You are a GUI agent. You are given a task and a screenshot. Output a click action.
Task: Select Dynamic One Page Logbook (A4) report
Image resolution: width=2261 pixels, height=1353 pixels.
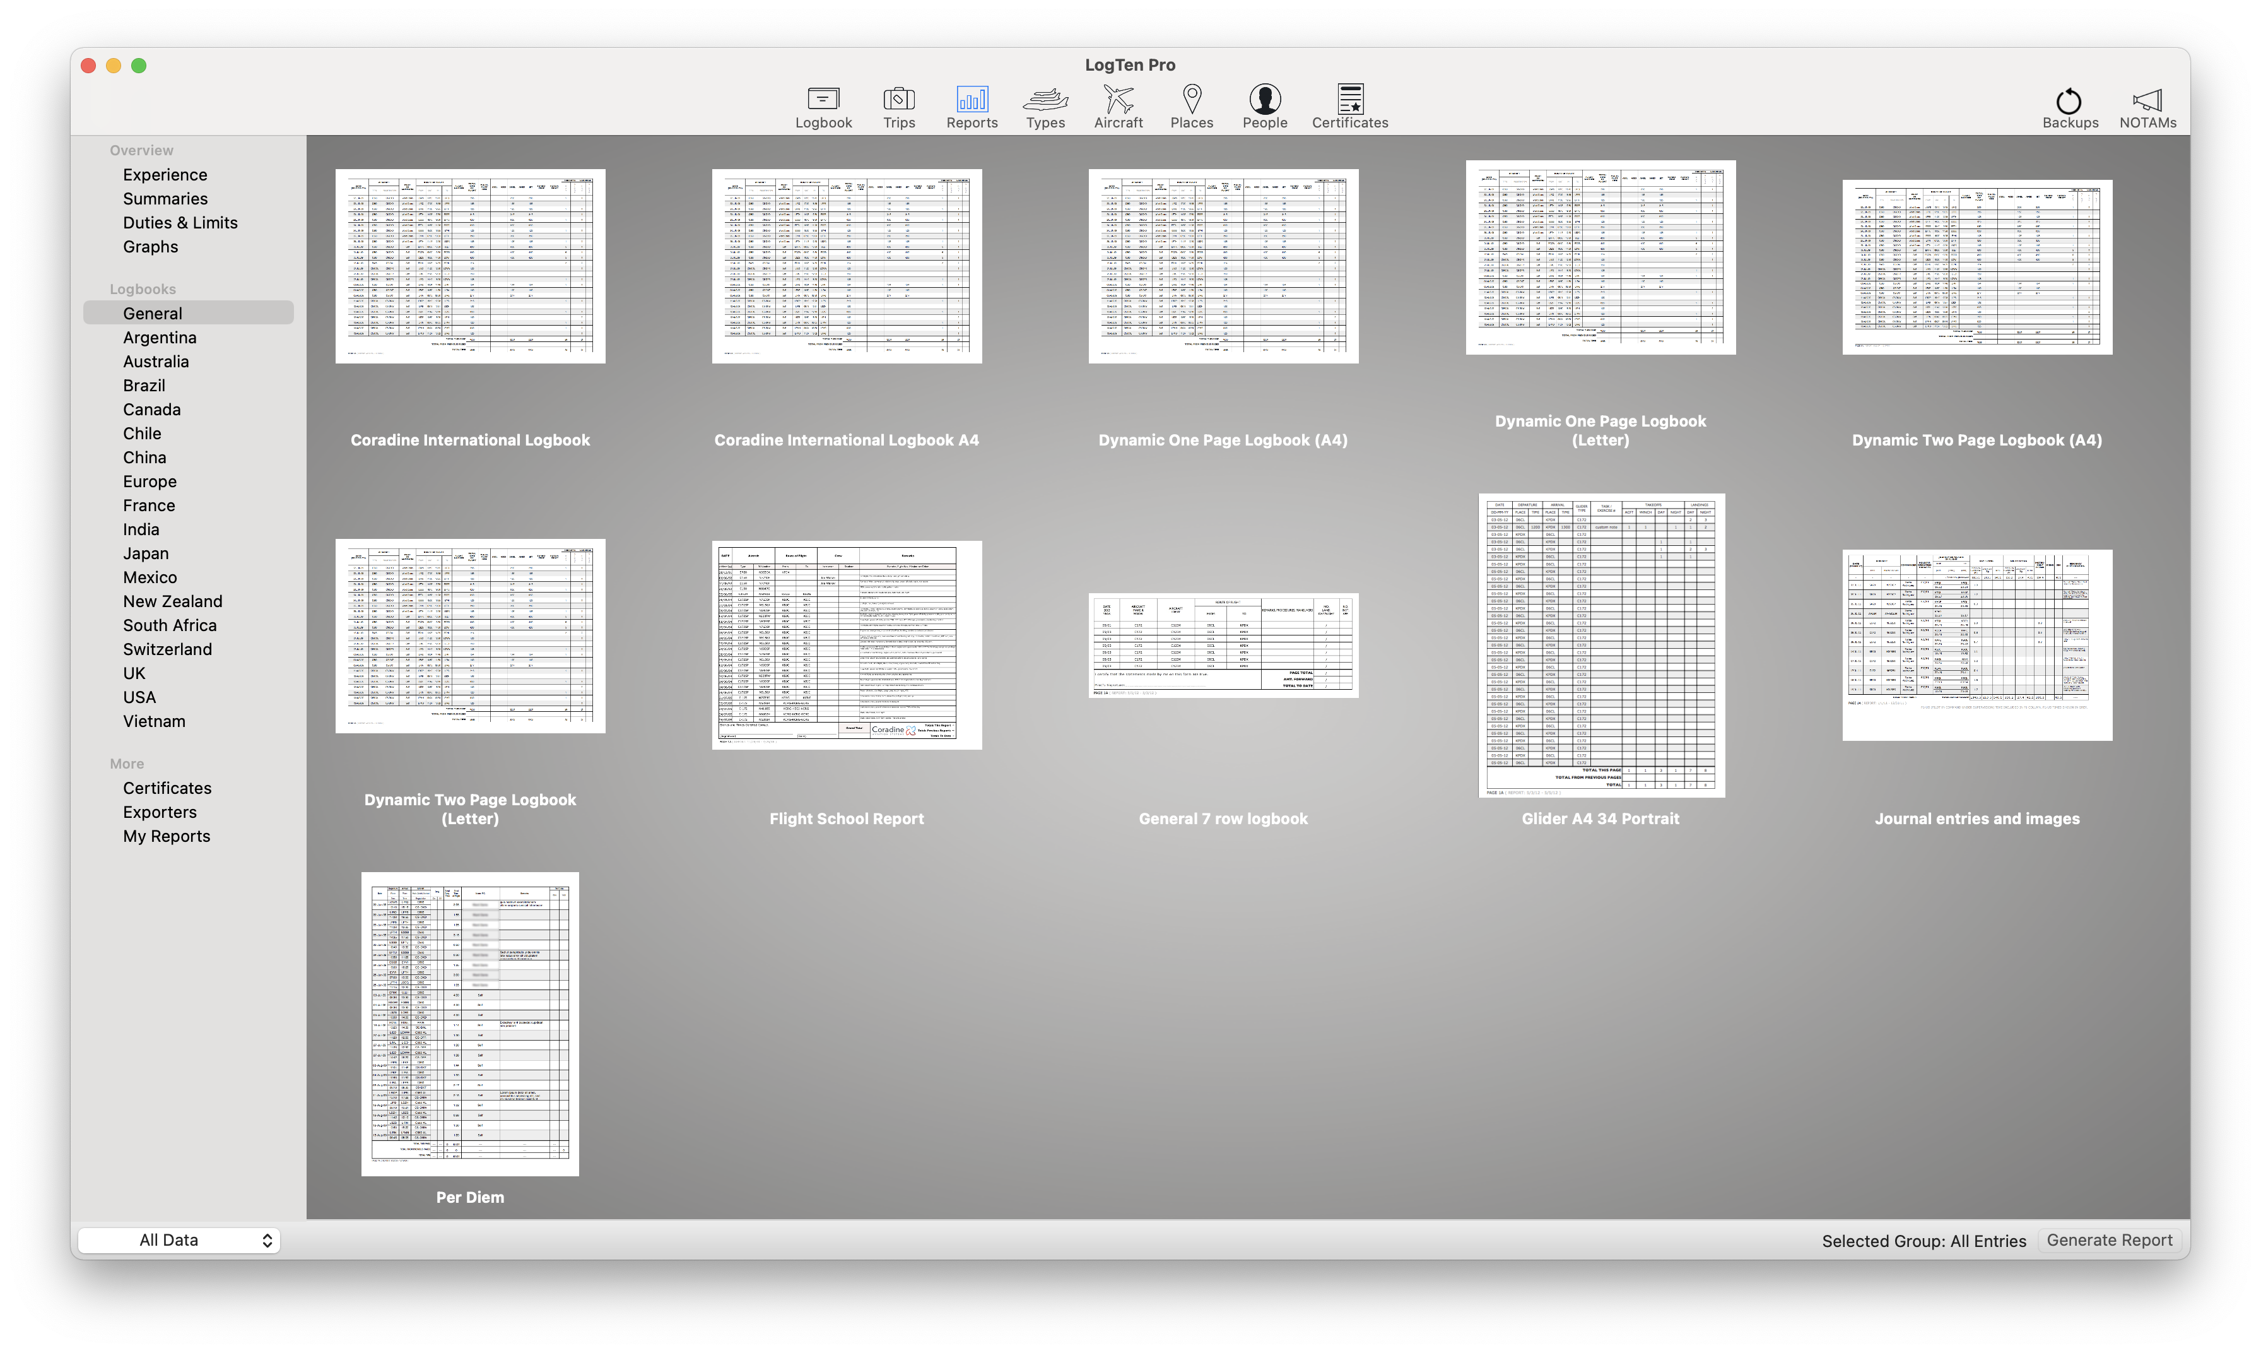[1223, 265]
